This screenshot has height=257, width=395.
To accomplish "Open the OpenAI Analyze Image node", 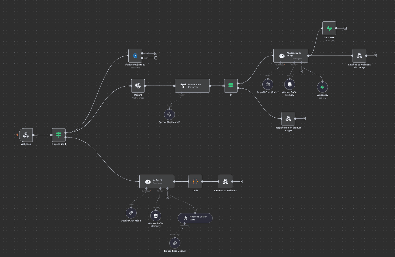I will tap(138, 86).
